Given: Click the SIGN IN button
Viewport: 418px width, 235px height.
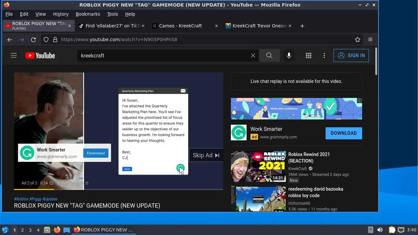Looking at the screenshot, I should click(x=351, y=55).
